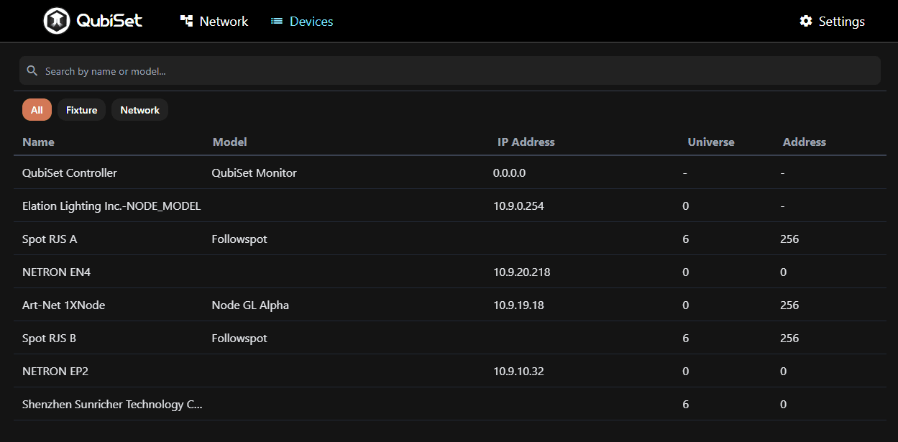Click the search magnifier icon
Image resolution: width=898 pixels, height=442 pixels.
point(32,71)
